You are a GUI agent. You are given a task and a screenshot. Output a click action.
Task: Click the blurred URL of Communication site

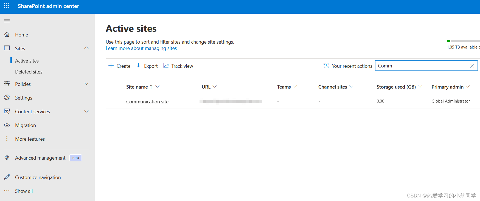coord(231,101)
